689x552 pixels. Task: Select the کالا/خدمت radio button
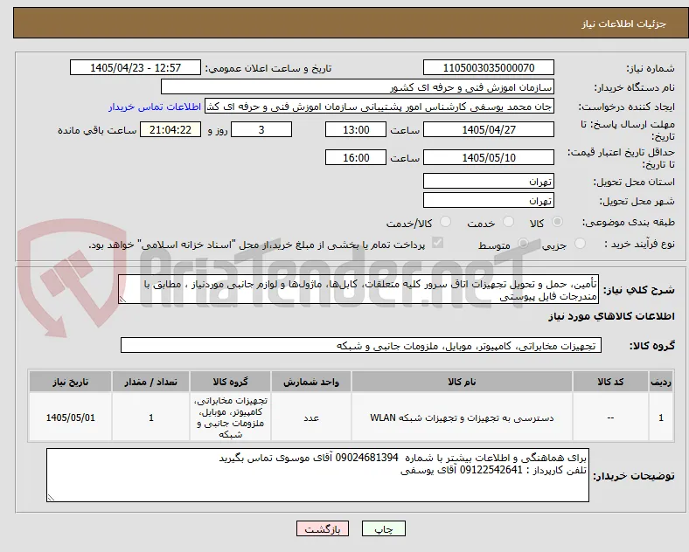point(446,222)
